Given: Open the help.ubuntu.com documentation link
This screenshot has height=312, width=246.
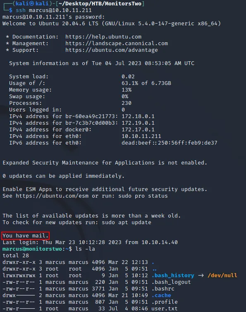Looking at the screenshot, I should coord(103,37).
